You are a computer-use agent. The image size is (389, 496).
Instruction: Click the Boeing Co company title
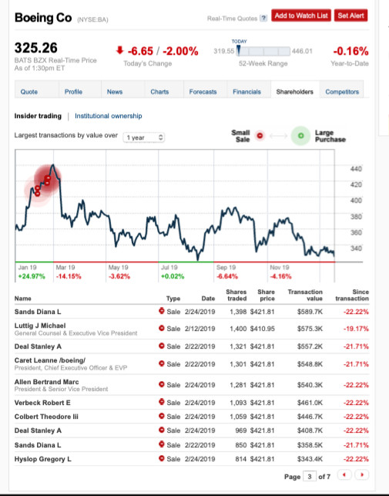43,18
